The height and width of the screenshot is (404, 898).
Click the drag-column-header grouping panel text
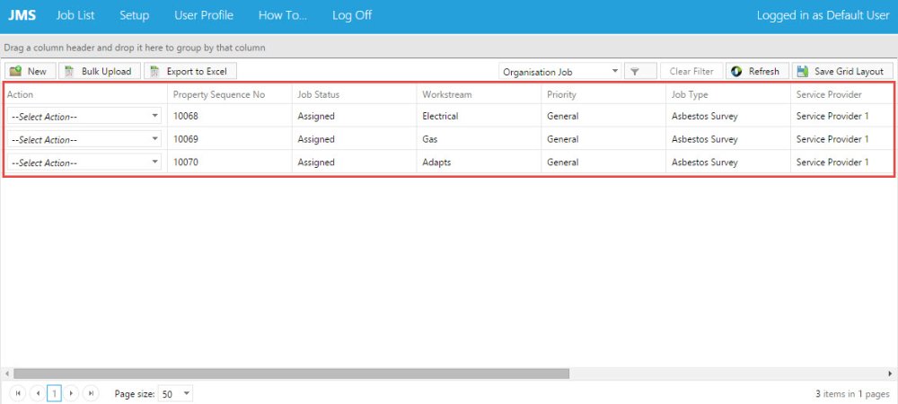pos(135,48)
